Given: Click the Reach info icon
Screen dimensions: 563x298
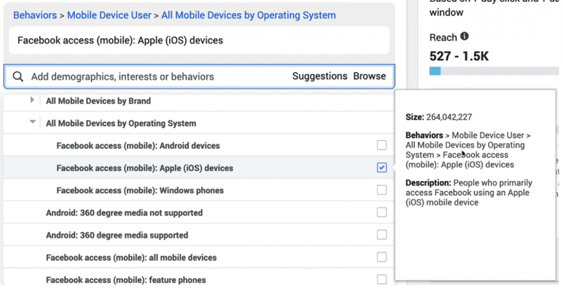Looking at the screenshot, I should pyautogui.click(x=464, y=36).
